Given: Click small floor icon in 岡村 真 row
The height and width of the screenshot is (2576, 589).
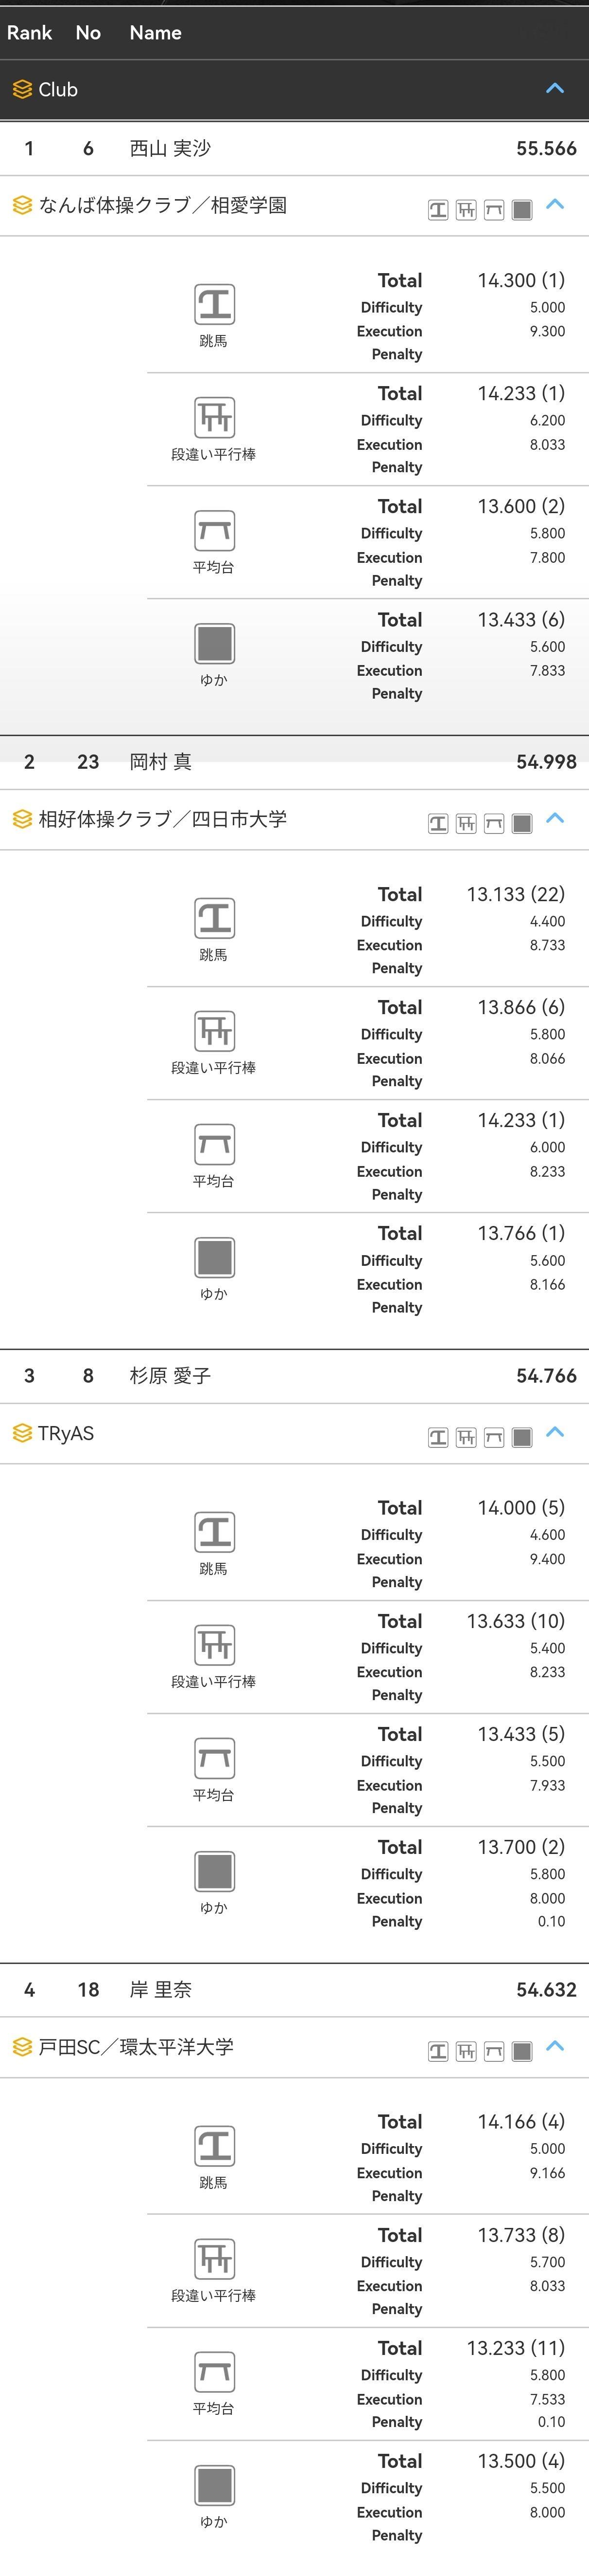Looking at the screenshot, I should (521, 823).
